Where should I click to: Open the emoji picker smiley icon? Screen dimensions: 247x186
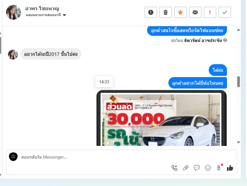click(208, 168)
